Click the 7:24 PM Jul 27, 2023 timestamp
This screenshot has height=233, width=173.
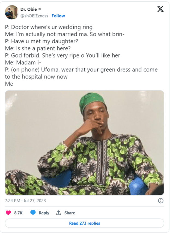[x=25, y=201]
